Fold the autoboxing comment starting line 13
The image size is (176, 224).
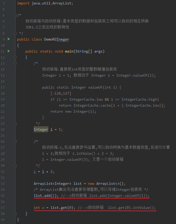15,63
